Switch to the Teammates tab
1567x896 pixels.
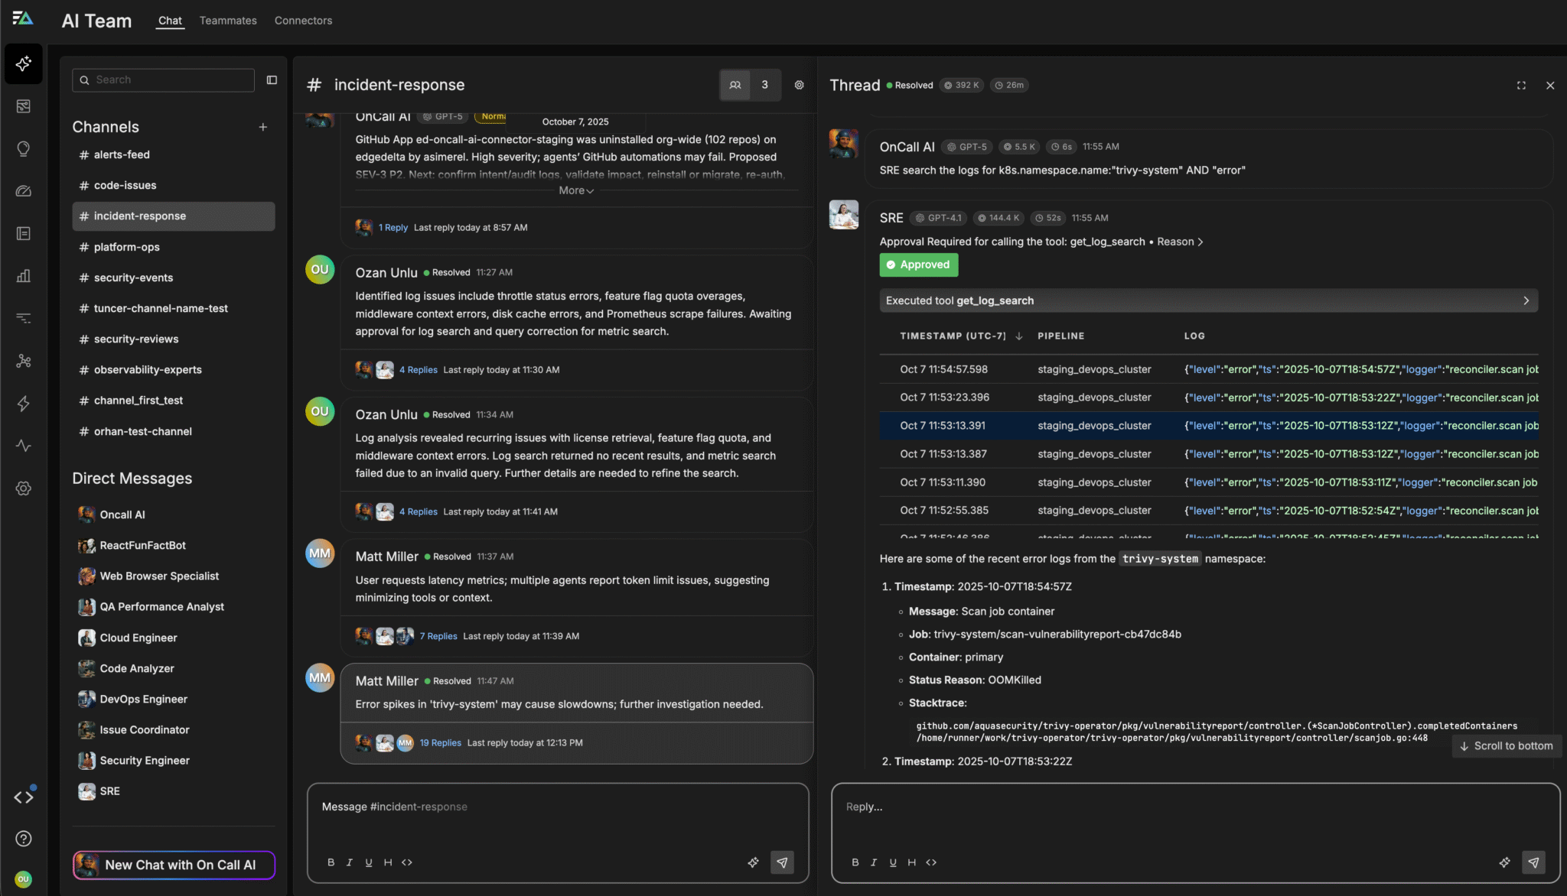(228, 21)
